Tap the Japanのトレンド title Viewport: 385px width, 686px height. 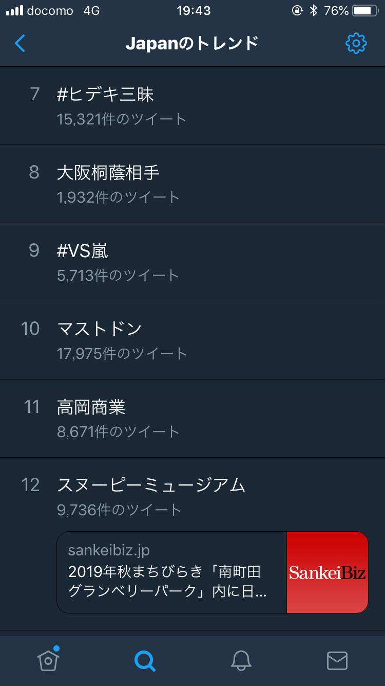(192, 44)
